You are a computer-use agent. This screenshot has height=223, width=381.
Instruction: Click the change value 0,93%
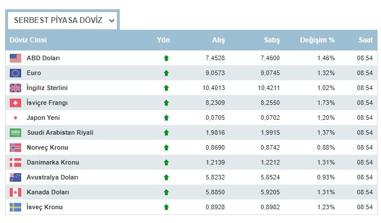pos(326,177)
